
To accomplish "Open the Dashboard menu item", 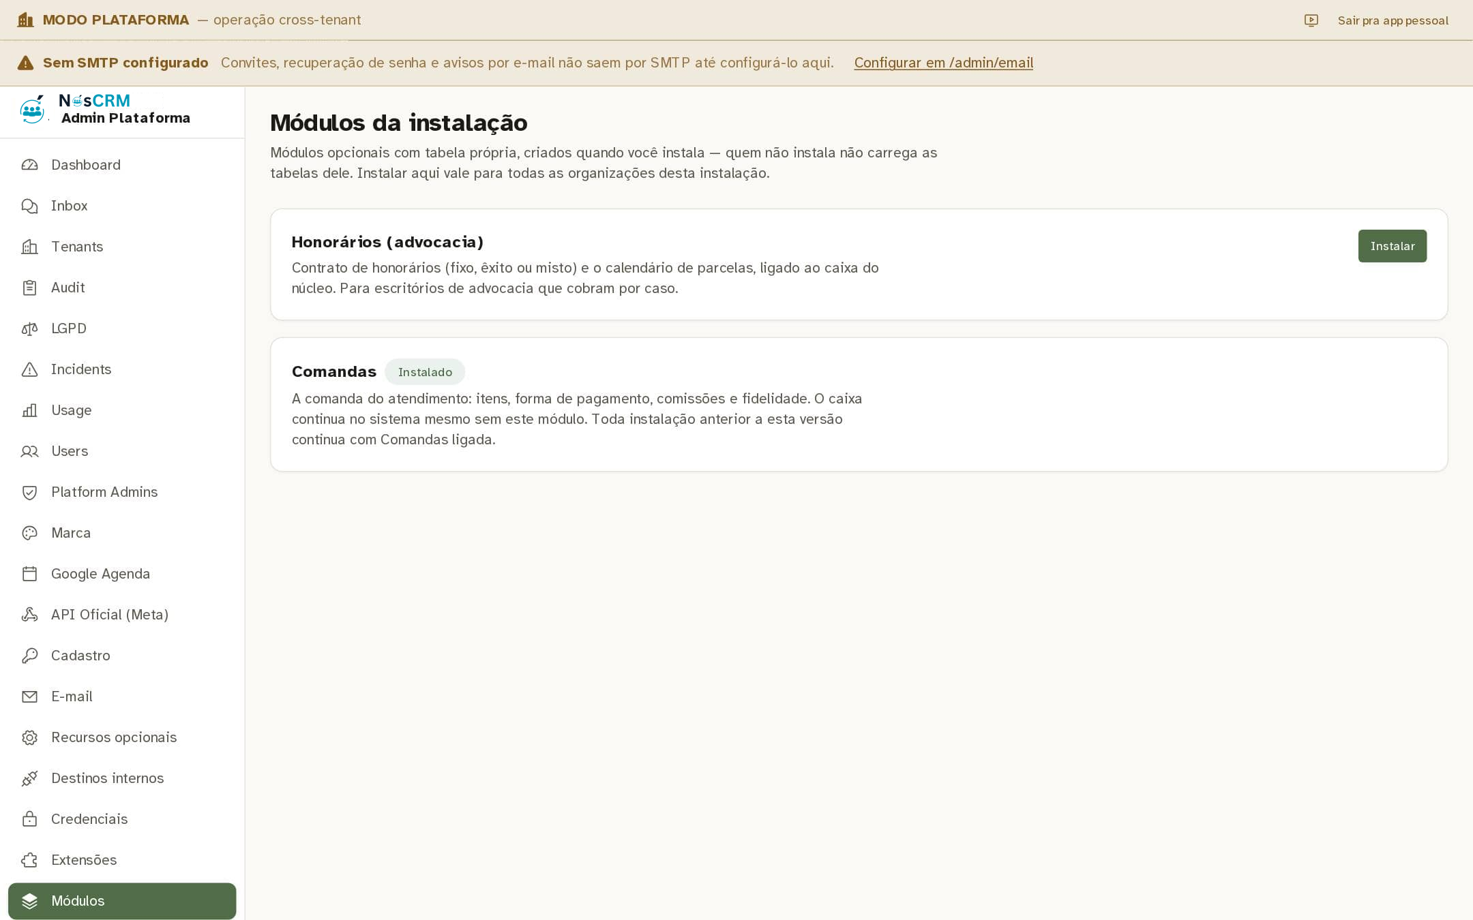I will click(122, 165).
